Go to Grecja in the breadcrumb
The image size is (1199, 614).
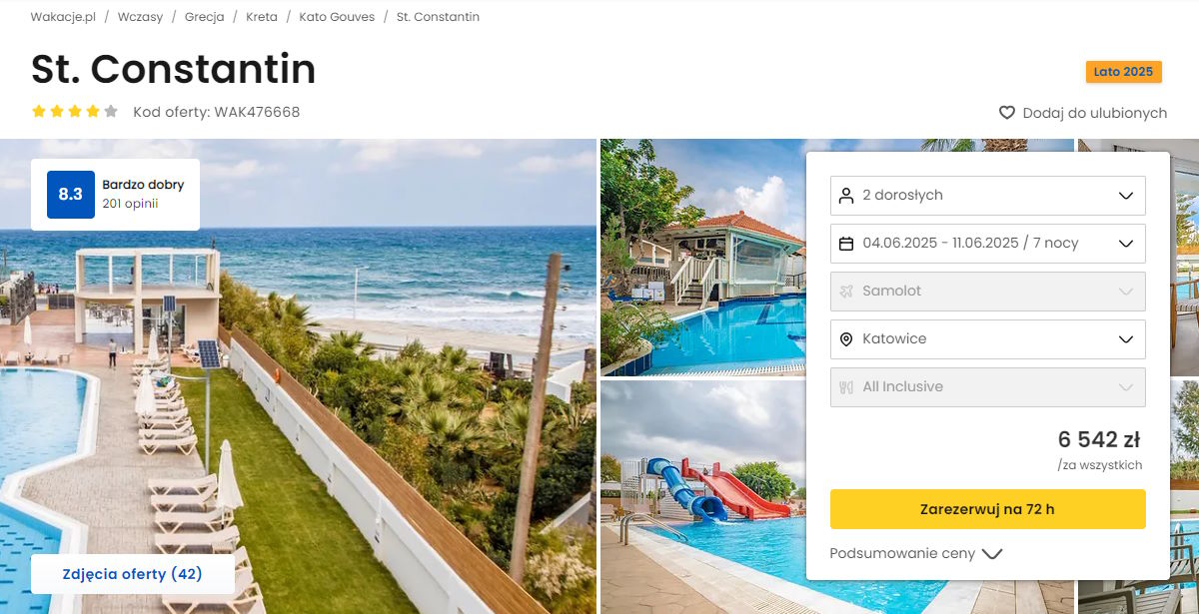(205, 17)
